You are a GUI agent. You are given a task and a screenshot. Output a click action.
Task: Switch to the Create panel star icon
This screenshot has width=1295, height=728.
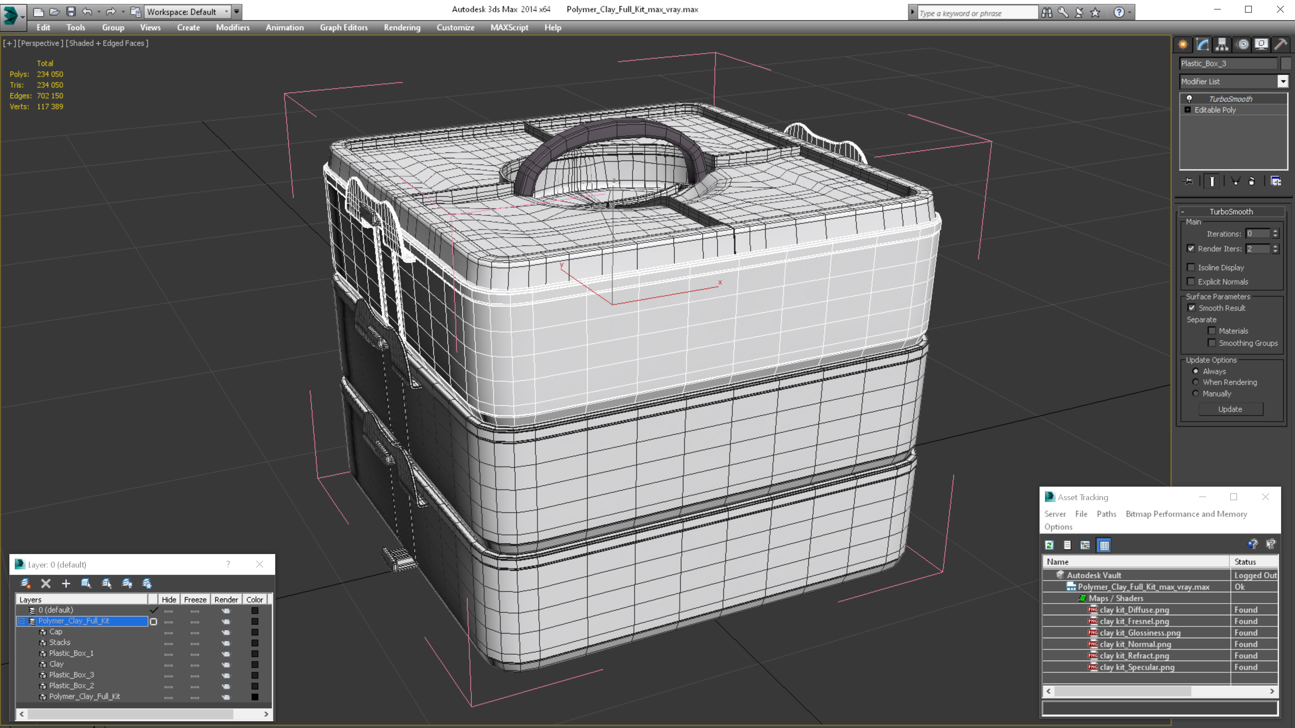coord(1183,45)
